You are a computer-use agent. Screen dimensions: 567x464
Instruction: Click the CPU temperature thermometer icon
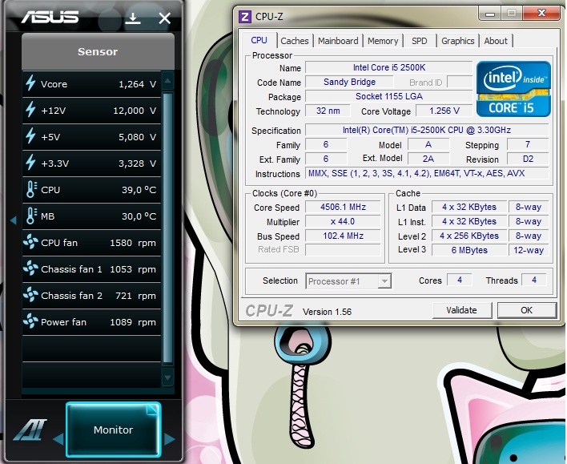coord(31,189)
